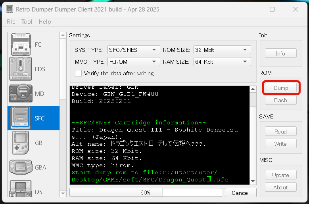The width and height of the screenshot is (309, 204).
Task: Click the app icon in title bar
Action: [9, 9]
